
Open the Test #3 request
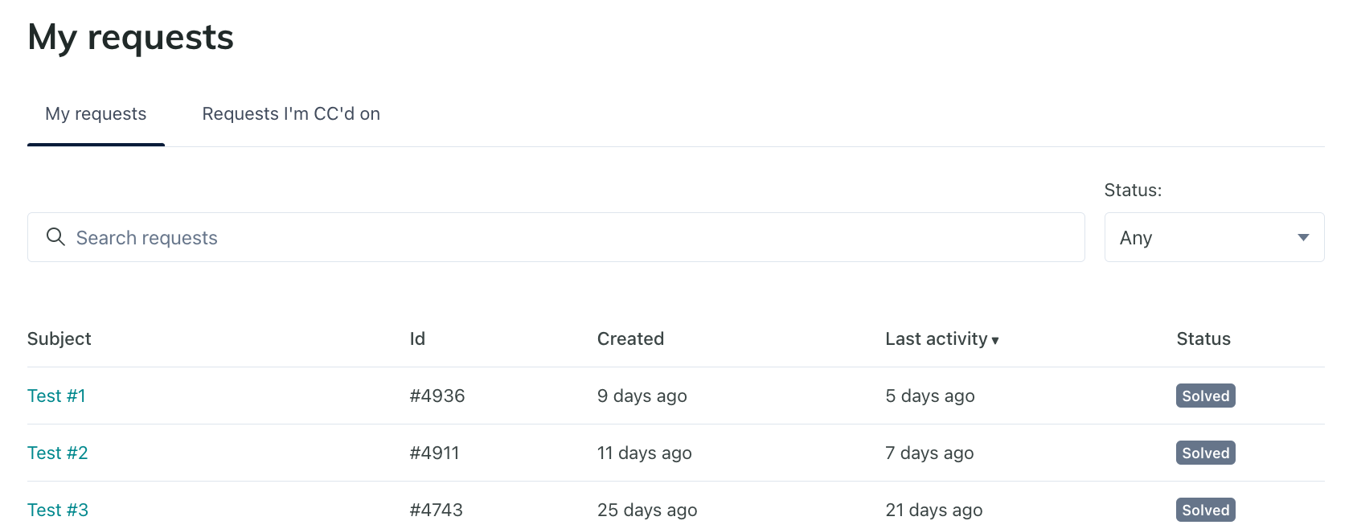point(58,510)
